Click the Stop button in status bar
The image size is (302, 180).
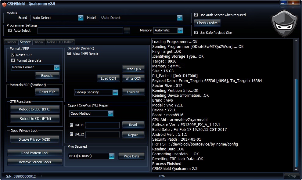click(292, 176)
